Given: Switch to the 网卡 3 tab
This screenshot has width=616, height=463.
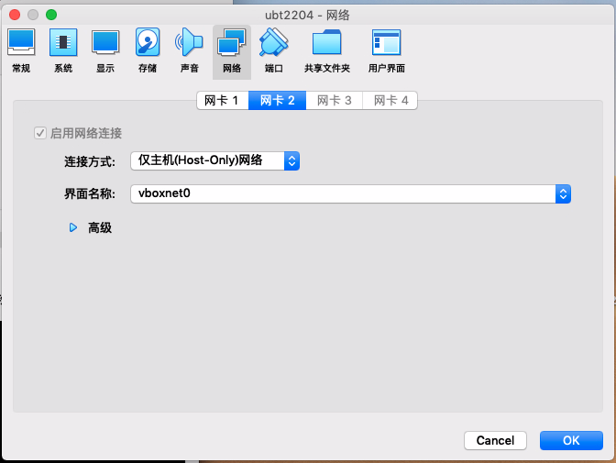Looking at the screenshot, I should click(334, 101).
